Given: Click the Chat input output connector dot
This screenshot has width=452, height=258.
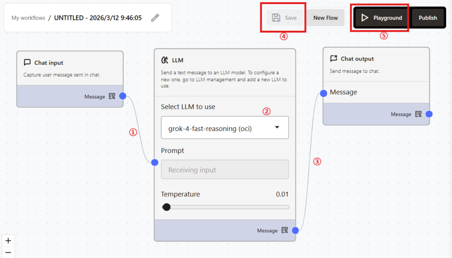Looking at the screenshot, I should click(123, 96).
